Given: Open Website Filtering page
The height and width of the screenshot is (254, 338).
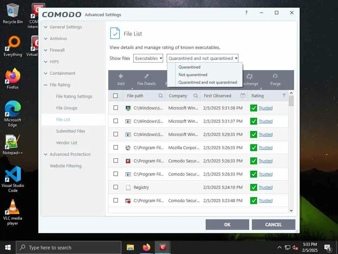Looking at the screenshot, I should click(66, 166).
